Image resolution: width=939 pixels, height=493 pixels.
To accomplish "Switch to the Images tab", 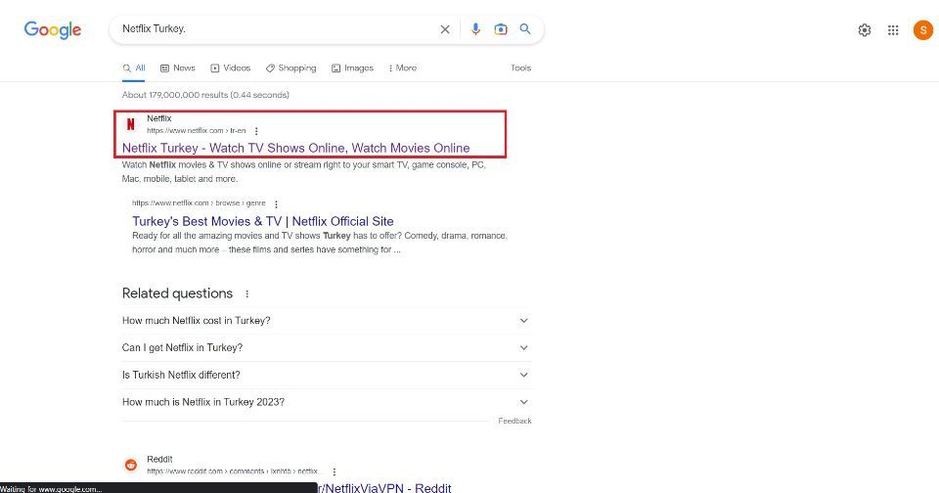I will coord(353,67).
